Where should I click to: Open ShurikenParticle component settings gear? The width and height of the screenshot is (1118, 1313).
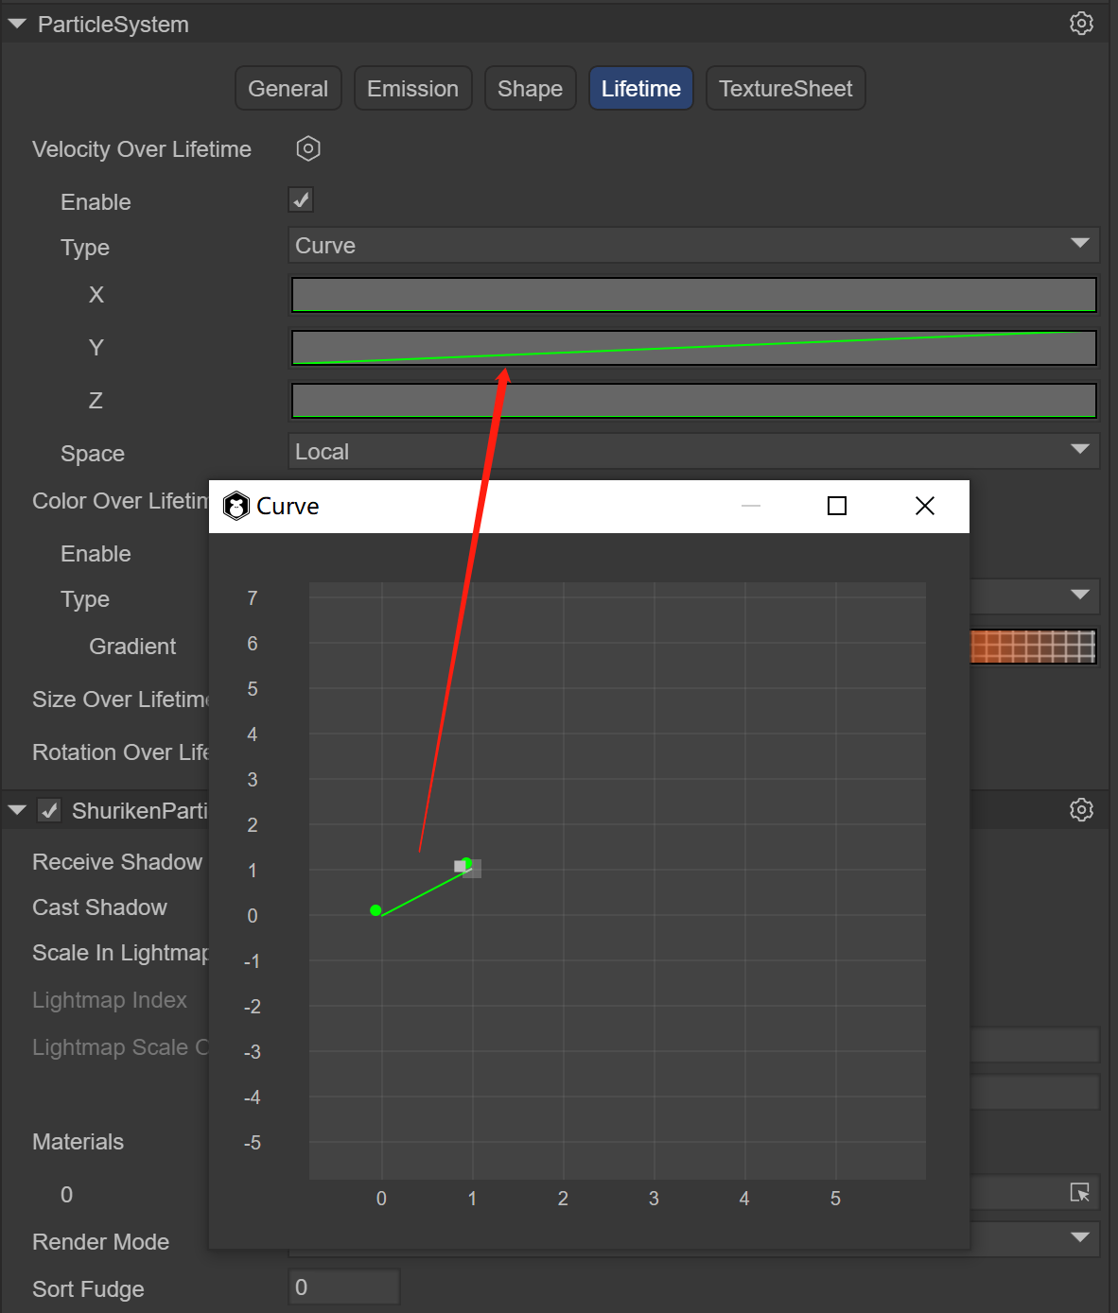[1081, 810]
